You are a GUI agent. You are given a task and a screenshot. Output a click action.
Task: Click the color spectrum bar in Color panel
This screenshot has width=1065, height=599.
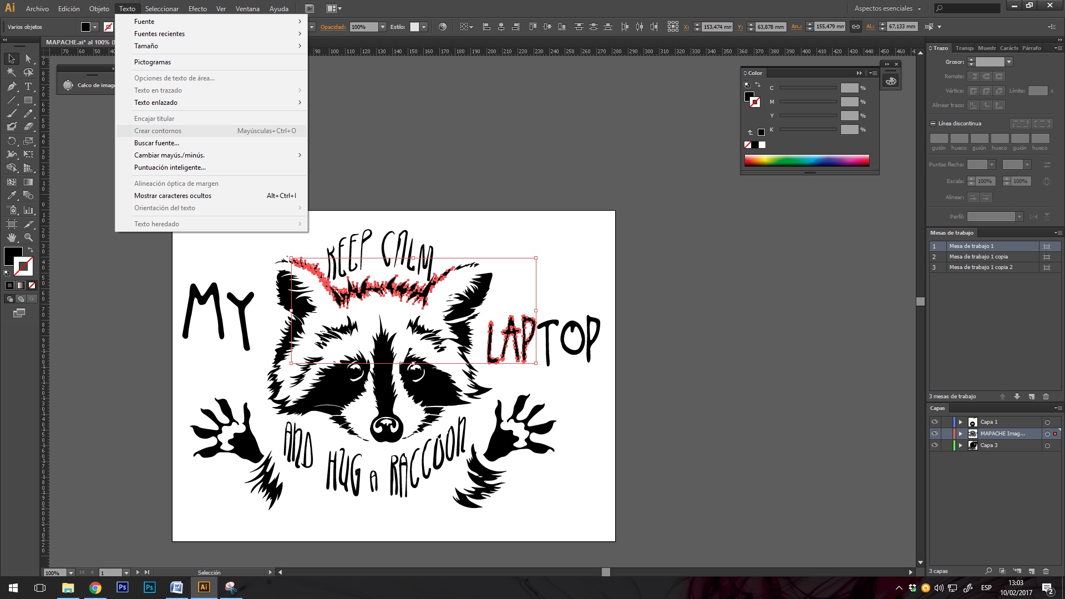tap(807, 160)
